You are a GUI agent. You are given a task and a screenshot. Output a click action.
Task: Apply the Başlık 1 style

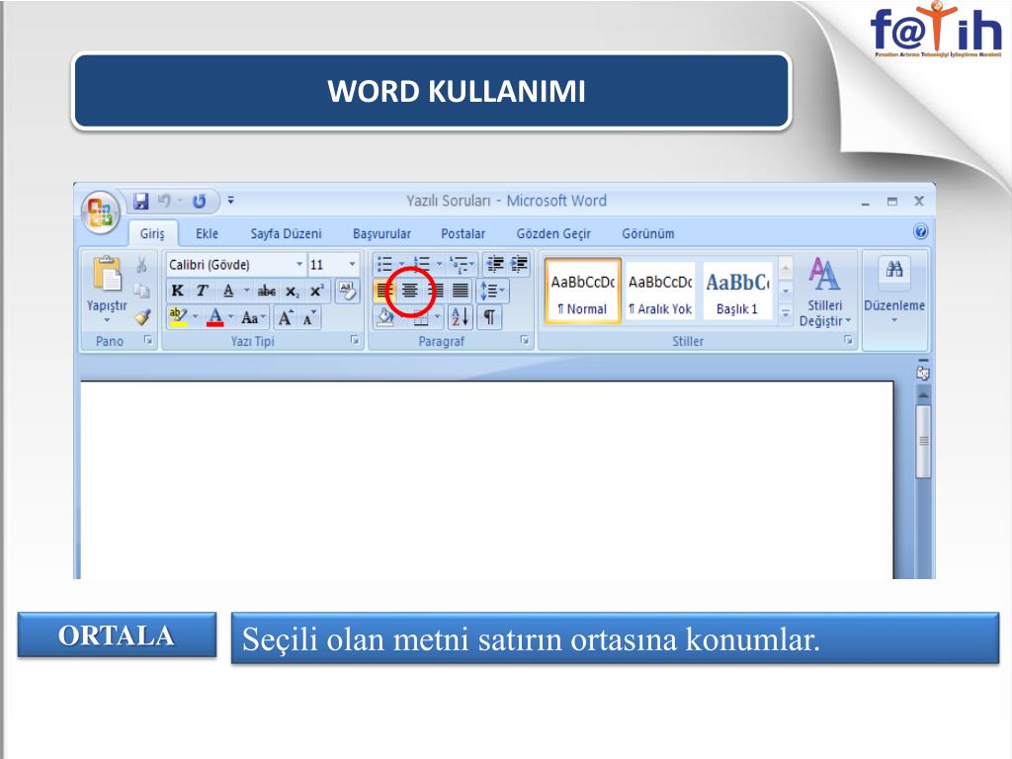[737, 292]
